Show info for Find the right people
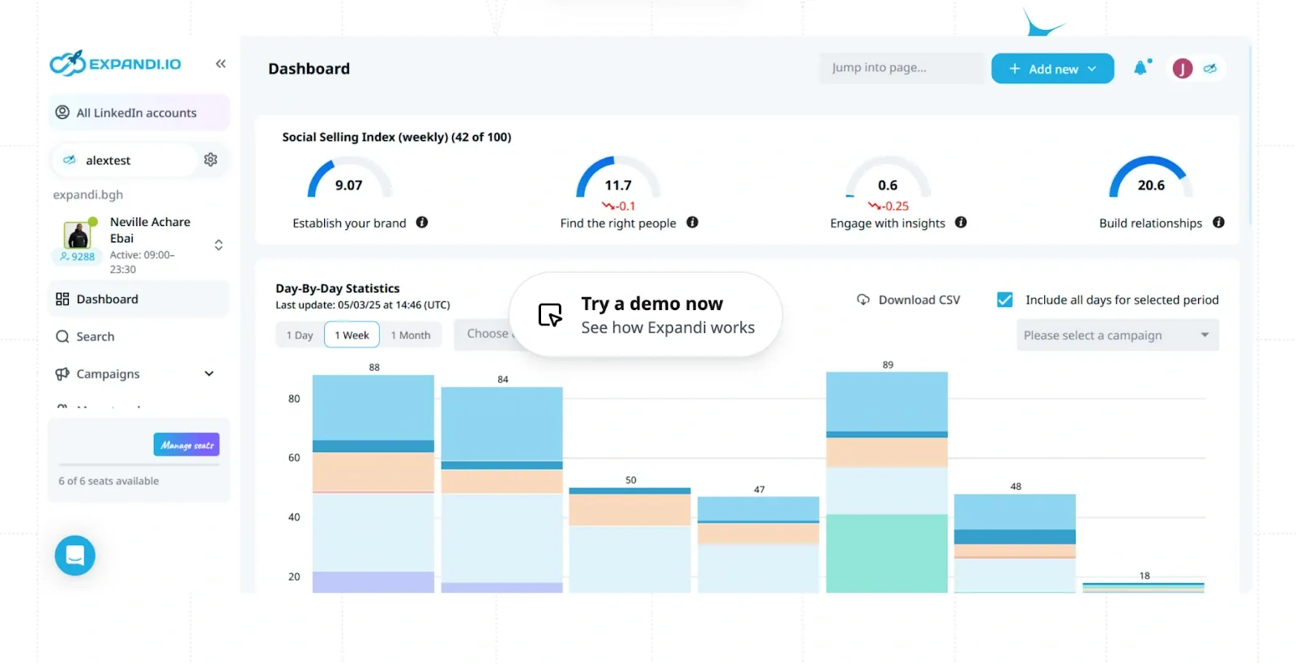 pyautogui.click(x=693, y=223)
